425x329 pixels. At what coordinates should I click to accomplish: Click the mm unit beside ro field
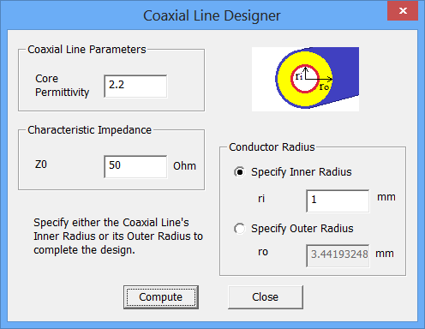(385, 254)
